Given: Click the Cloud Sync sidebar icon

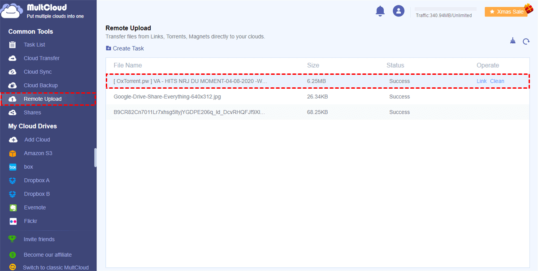Looking at the screenshot, I should pos(13,72).
